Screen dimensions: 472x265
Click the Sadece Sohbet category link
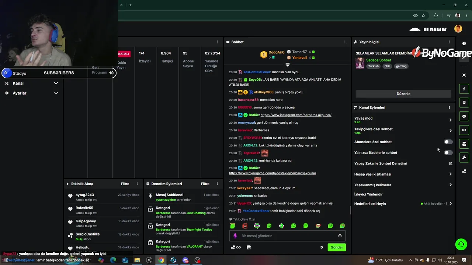point(378,60)
